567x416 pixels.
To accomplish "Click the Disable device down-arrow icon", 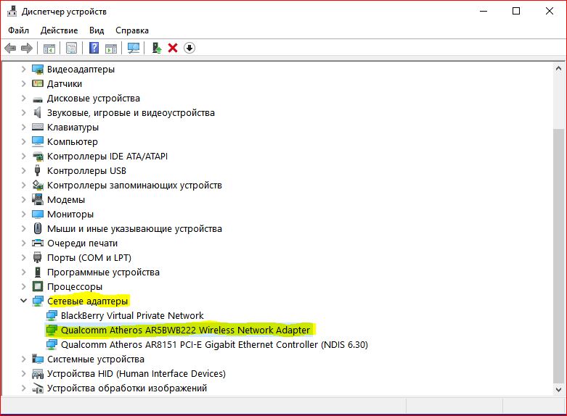I will [189, 48].
